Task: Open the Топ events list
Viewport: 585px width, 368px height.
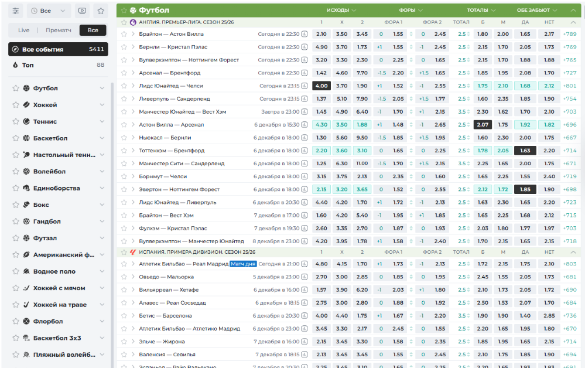Action: (57, 65)
